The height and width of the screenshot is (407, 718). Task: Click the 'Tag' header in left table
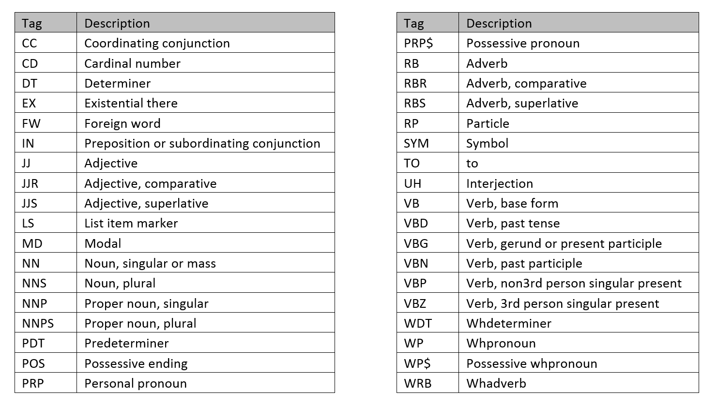click(x=32, y=23)
